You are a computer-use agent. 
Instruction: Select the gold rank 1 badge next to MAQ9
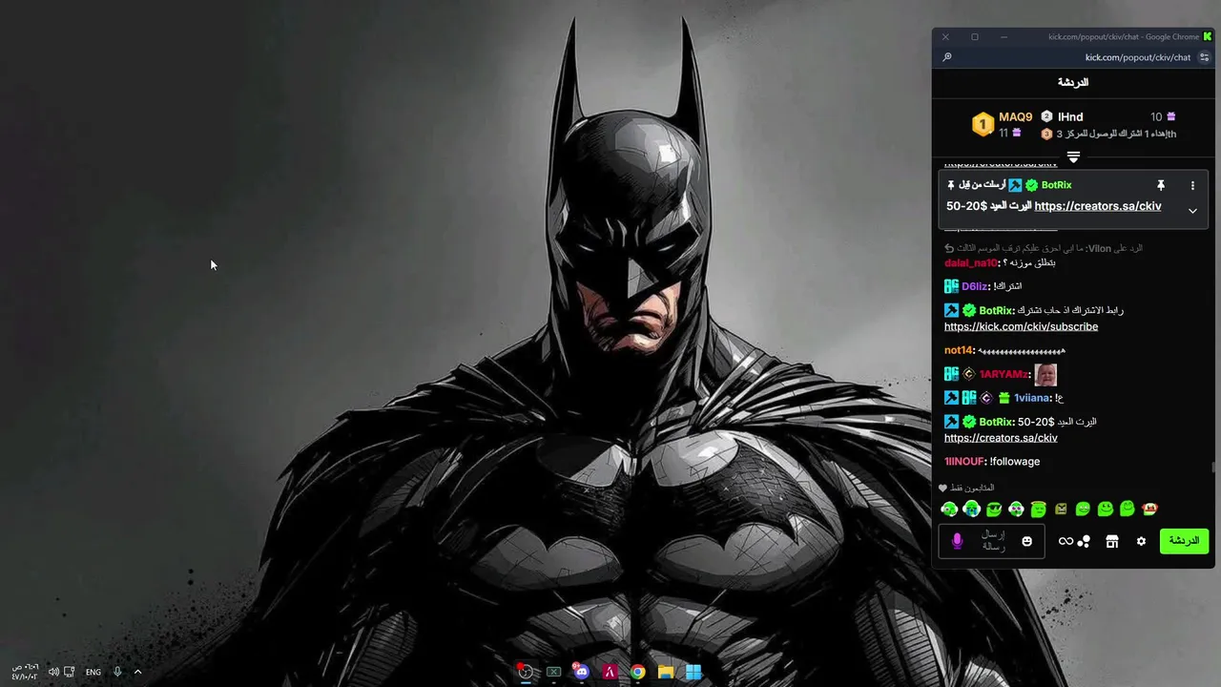click(983, 124)
